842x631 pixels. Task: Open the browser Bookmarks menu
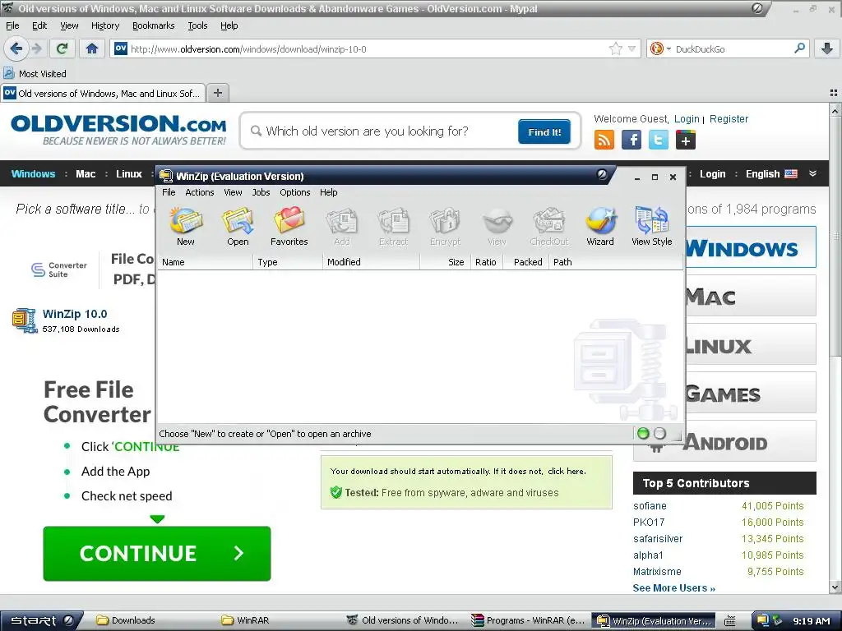tap(154, 25)
